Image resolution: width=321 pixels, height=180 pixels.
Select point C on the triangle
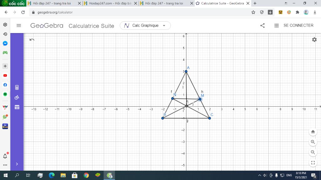pos(209,118)
